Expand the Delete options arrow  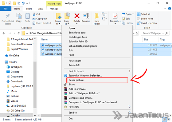click(77, 23)
